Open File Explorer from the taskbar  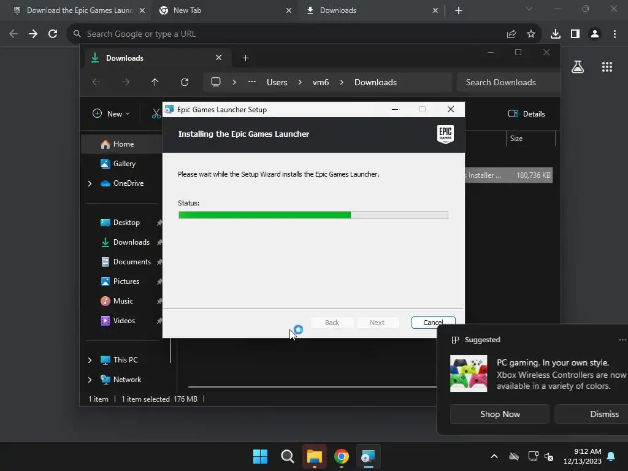coord(315,456)
